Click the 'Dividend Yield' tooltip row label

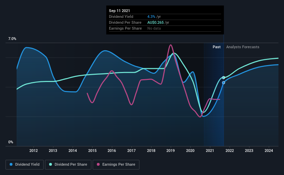(x=121, y=17)
